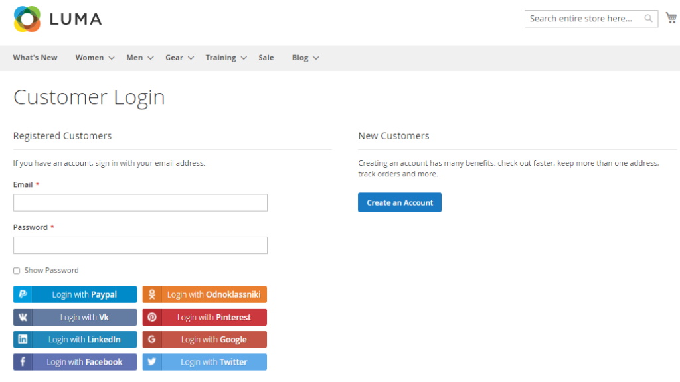Click the Vk logo icon
The image size is (680, 382).
(x=23, y=317)
